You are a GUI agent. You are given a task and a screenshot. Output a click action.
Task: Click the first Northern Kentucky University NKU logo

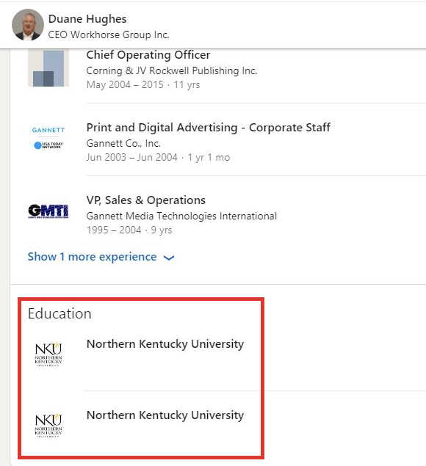pos(48,354)
